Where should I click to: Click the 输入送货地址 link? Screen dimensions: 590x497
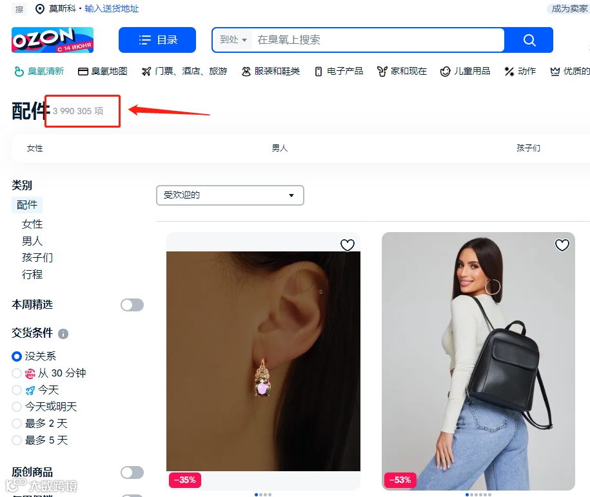[x=112, y=8]
